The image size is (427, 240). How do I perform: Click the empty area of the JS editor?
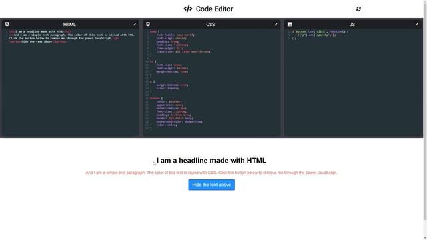[353, 87]
